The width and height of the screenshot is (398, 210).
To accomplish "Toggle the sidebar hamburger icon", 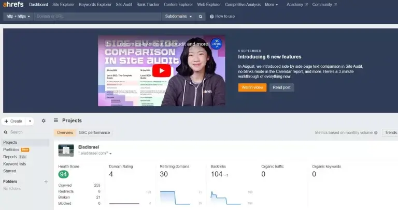I will (x=56, y=121).
